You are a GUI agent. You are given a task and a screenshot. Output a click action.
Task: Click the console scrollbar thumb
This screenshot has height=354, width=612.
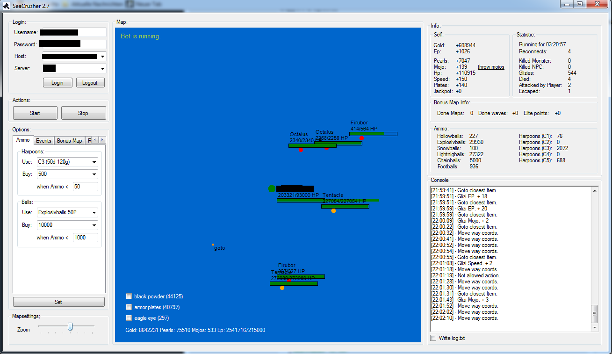click(x=594, y=314)
